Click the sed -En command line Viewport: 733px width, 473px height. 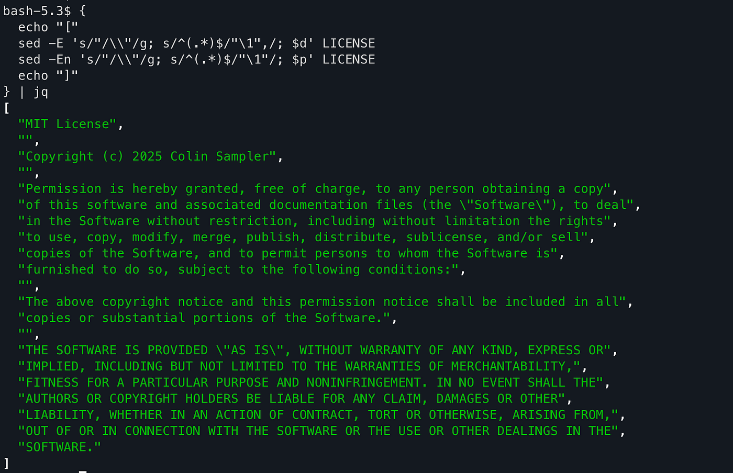tap(197, 60)
